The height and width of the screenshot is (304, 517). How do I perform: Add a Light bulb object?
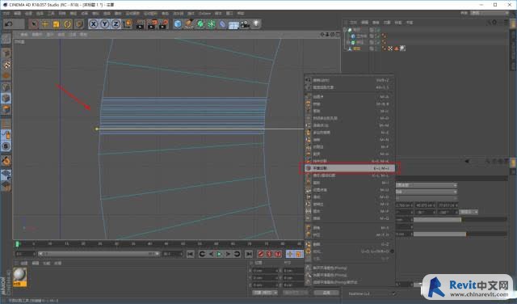click(x=256, y=24)
